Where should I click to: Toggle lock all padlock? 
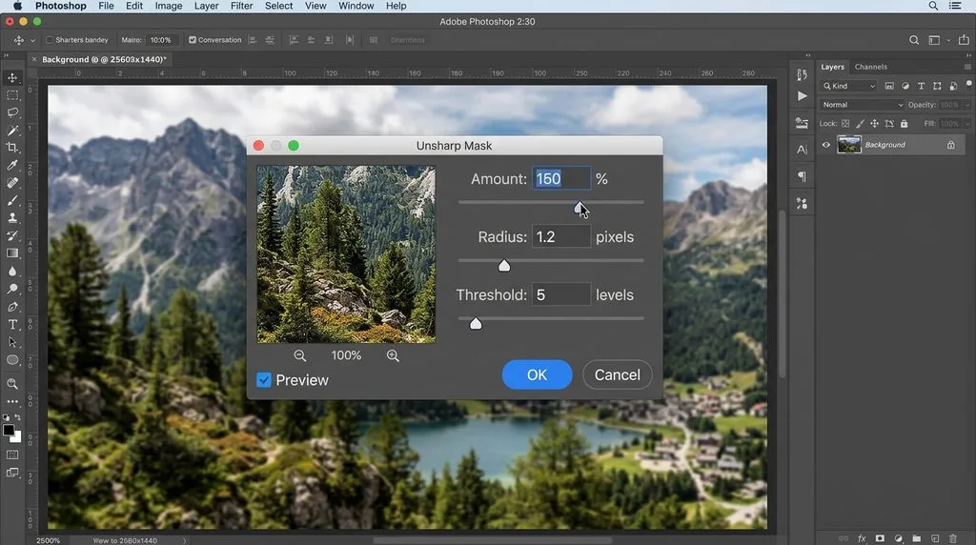904,124
